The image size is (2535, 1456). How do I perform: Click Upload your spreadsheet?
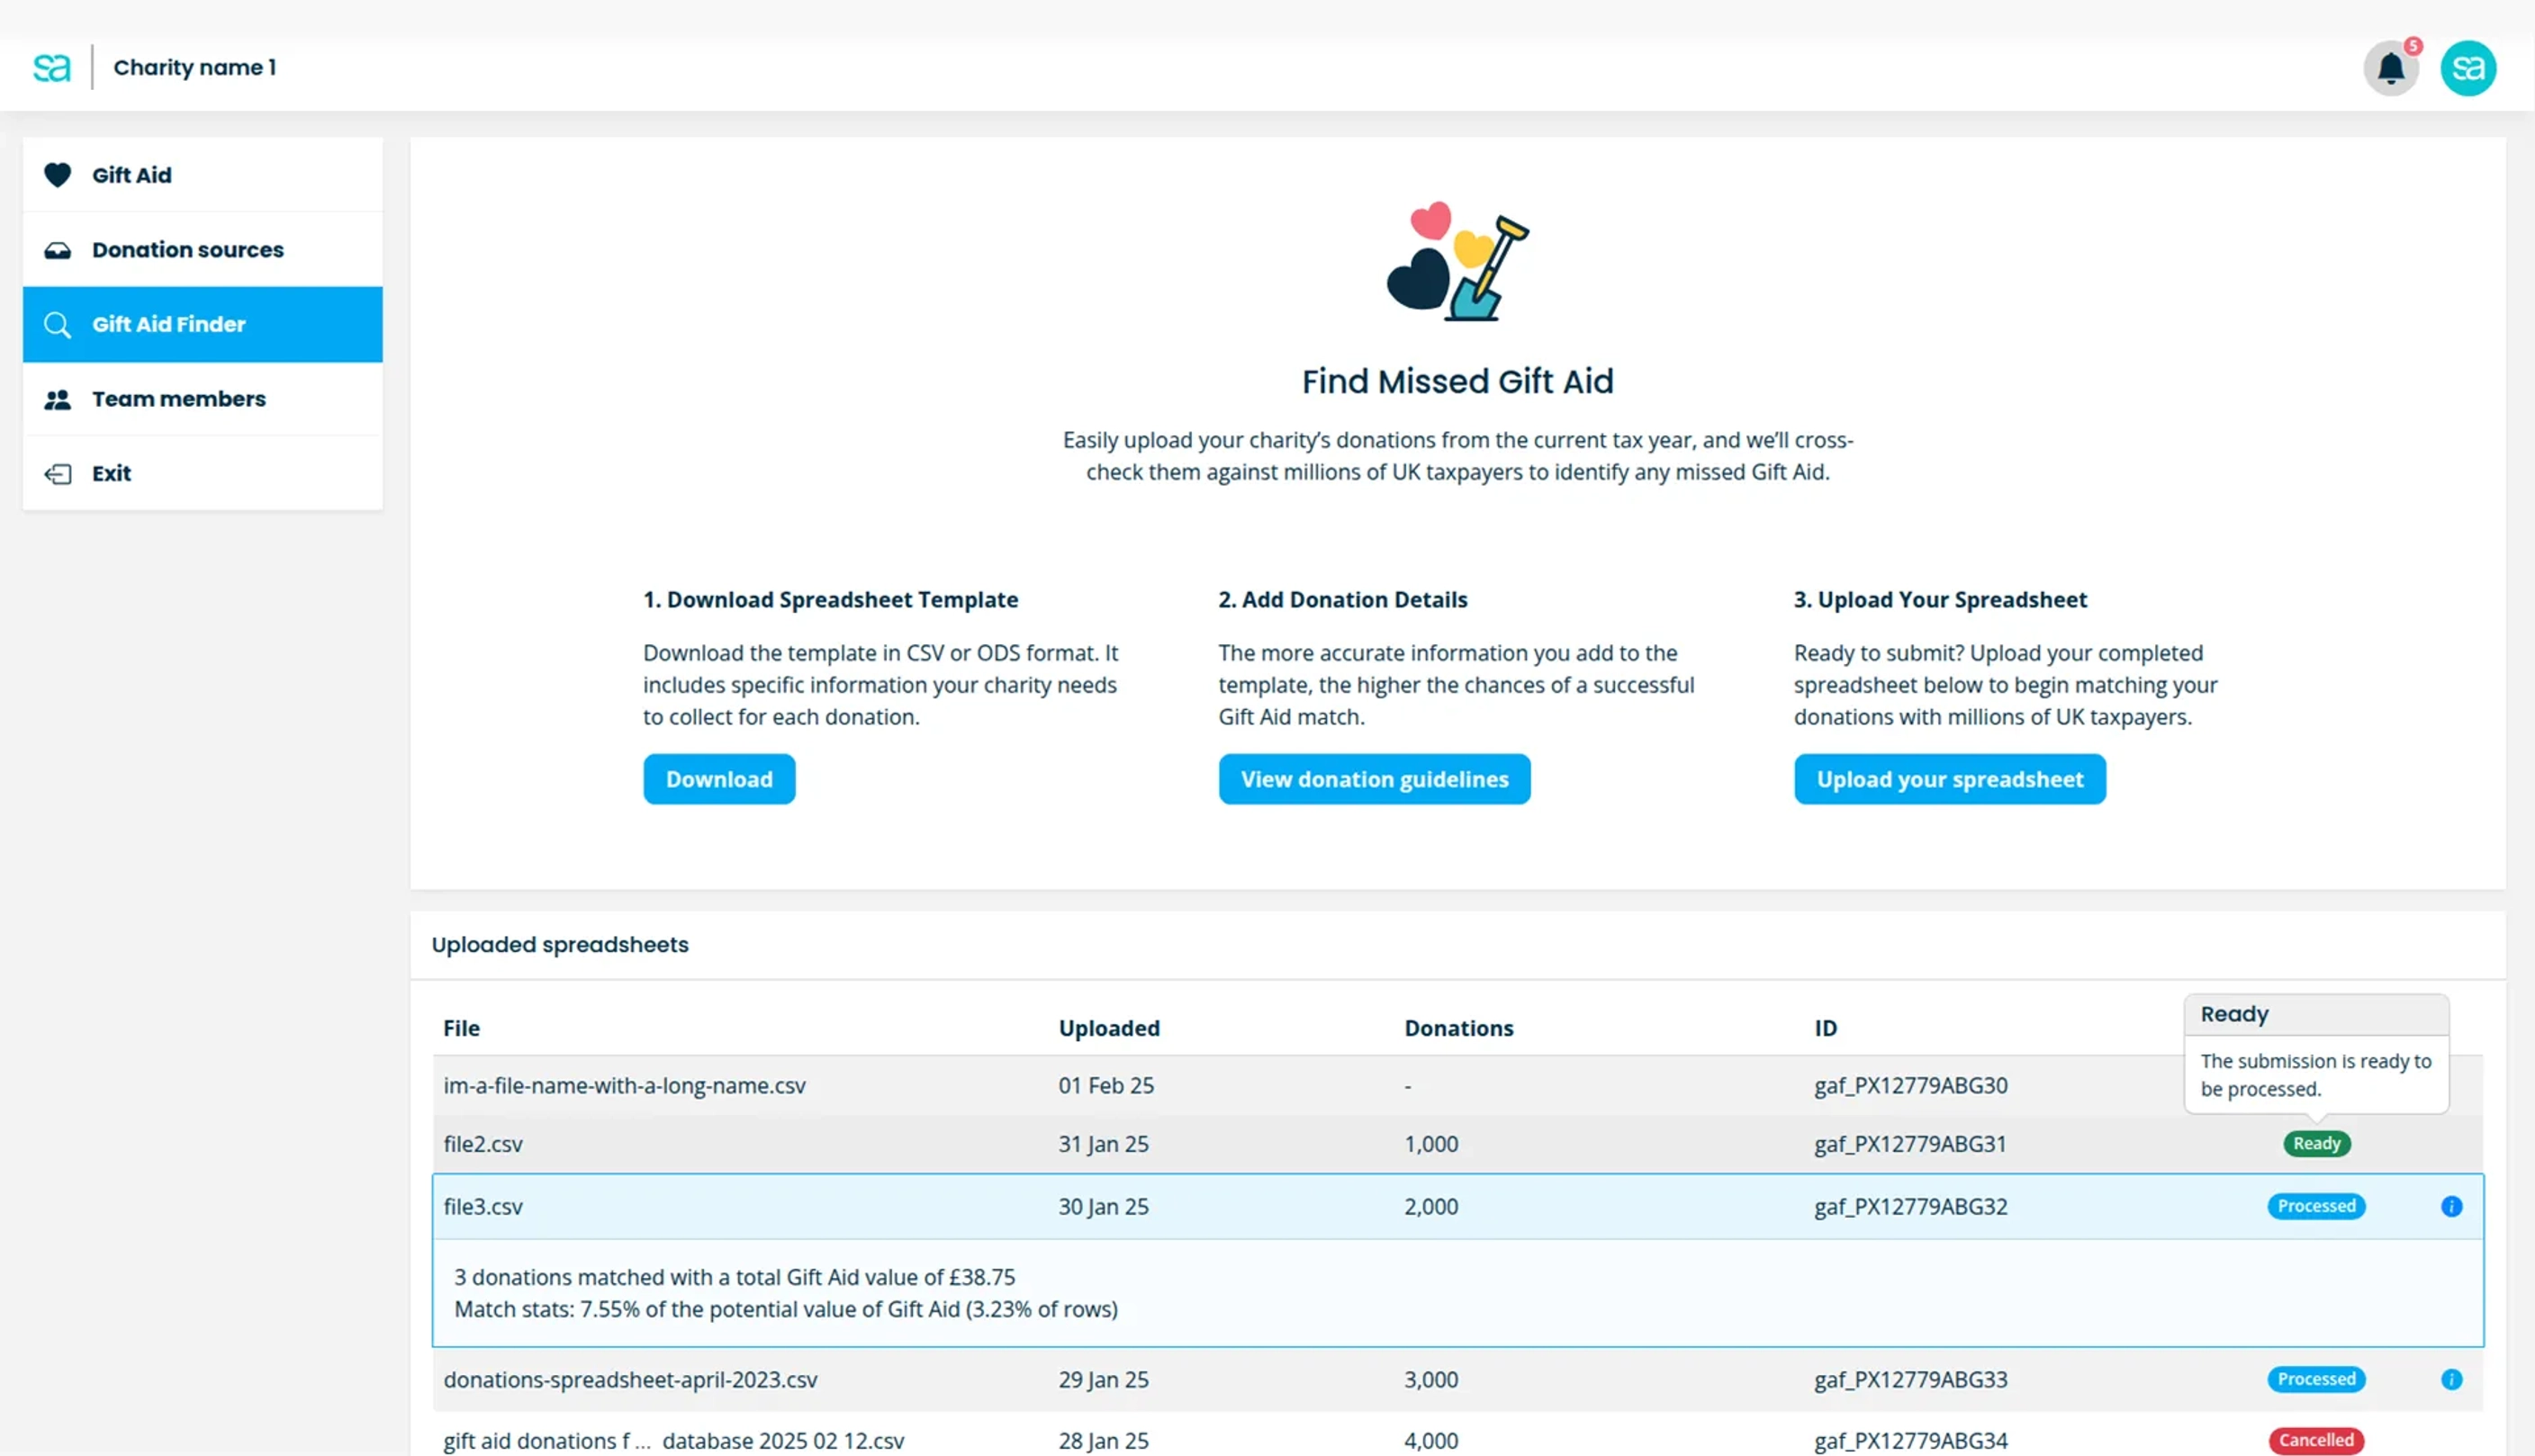pos(1949,779)
